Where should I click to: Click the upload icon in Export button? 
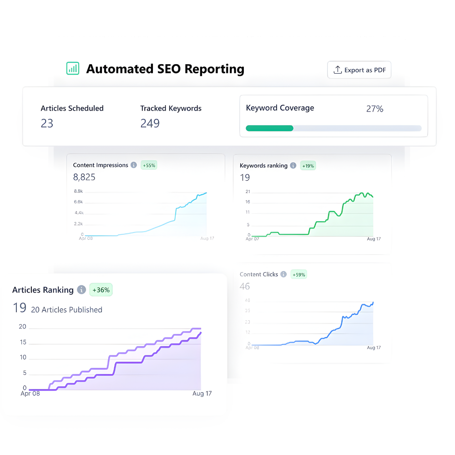pyautogui.click(x=338, y=70)
